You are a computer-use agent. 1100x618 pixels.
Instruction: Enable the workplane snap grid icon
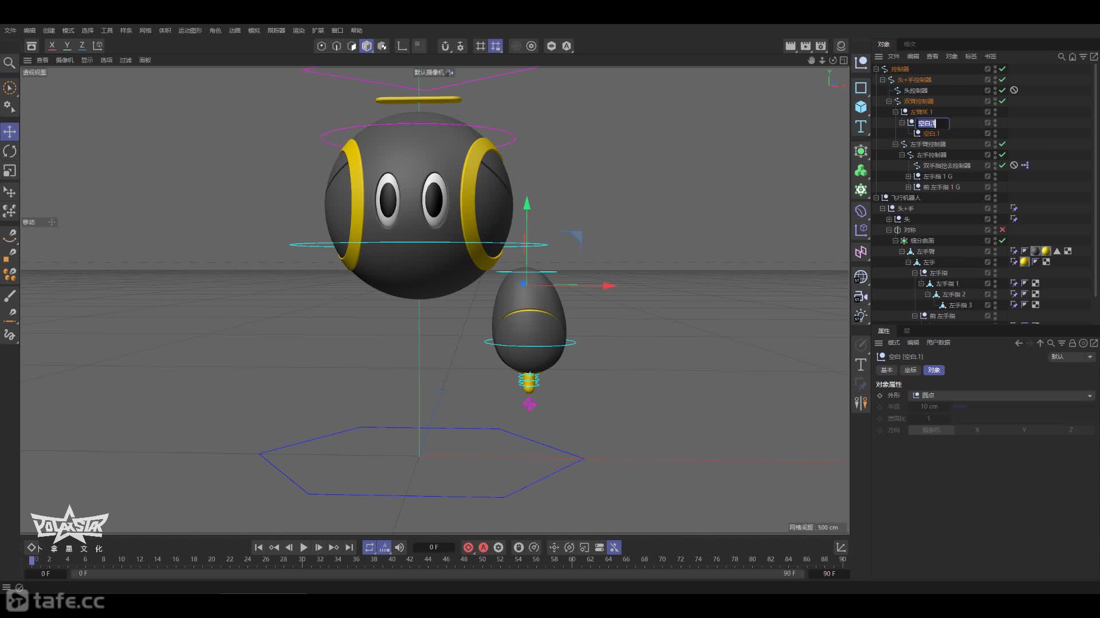480,46
